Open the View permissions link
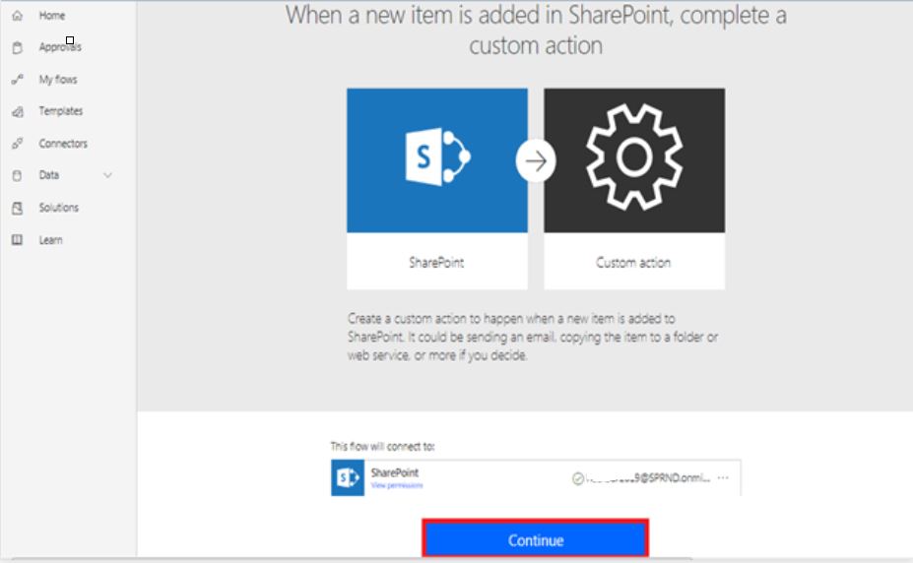 coord(397,485)
